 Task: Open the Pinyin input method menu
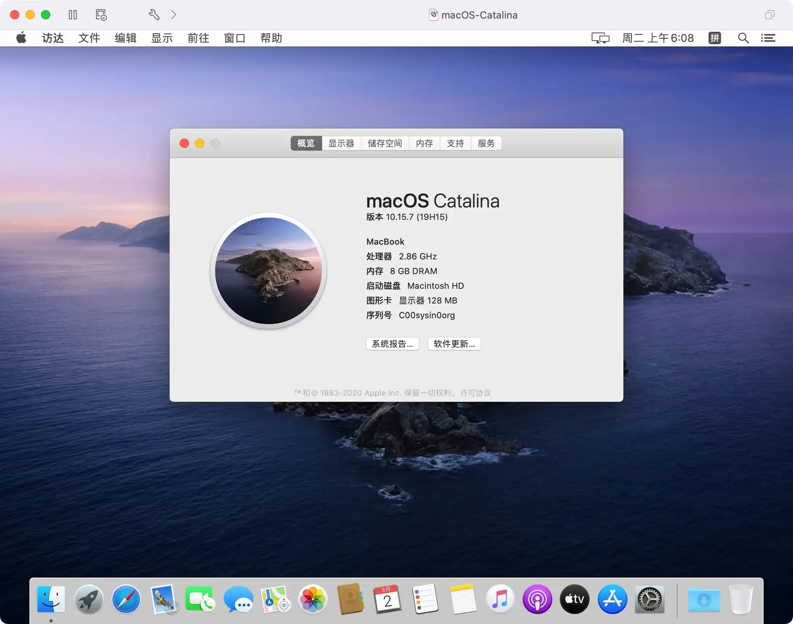[715, 38]
